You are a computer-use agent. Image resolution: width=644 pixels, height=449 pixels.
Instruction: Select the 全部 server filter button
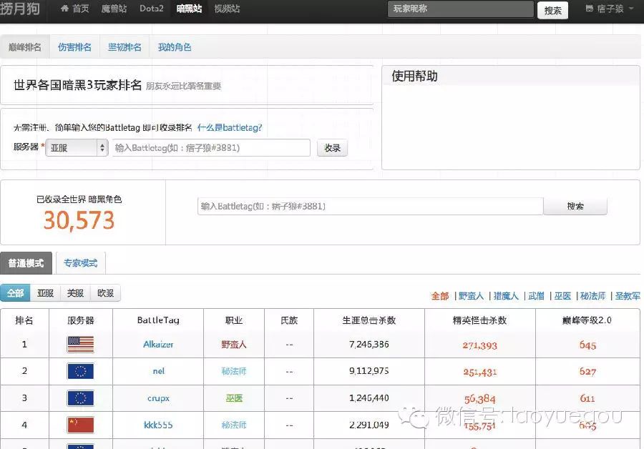coord(15,293)
